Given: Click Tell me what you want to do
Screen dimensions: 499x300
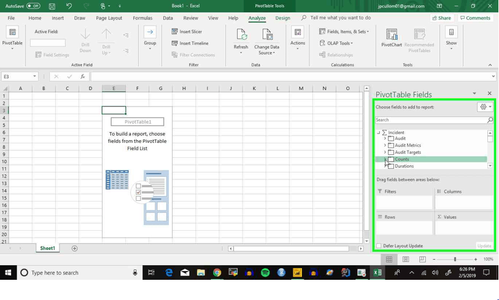Looking at the screenshot, I should [x=341, y=18].
